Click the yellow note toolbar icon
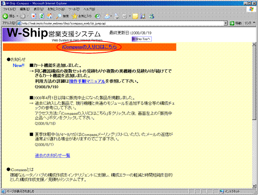Viewport: 258px width, 195px height. (135, 16)
